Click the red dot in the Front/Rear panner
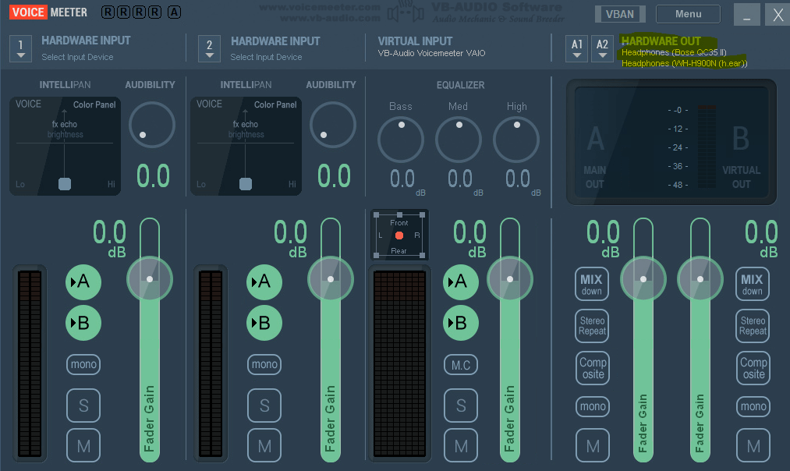The width and height of the screenshot is (790, 471). tap(399, 235)
